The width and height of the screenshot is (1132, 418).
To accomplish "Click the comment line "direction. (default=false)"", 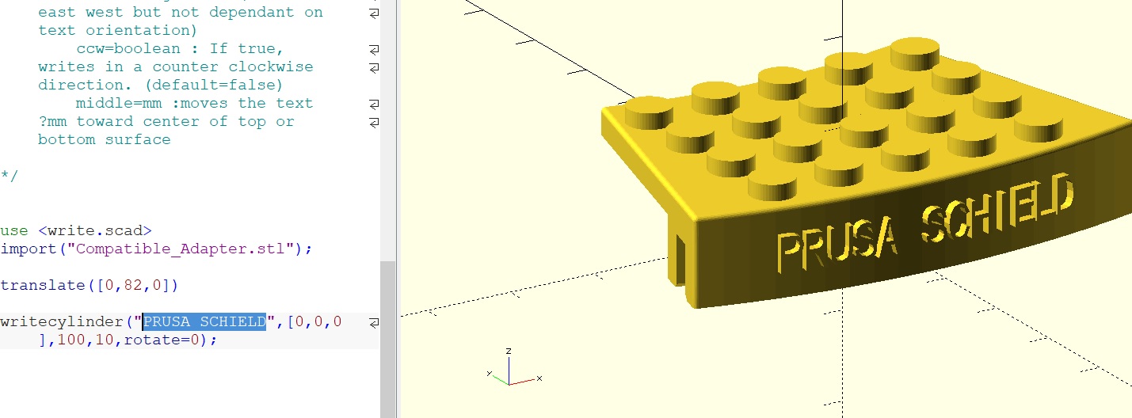I will pos(160,85).
